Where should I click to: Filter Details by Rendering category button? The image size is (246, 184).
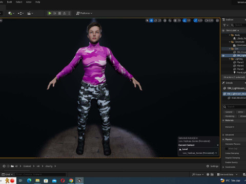tap(230, 116)
